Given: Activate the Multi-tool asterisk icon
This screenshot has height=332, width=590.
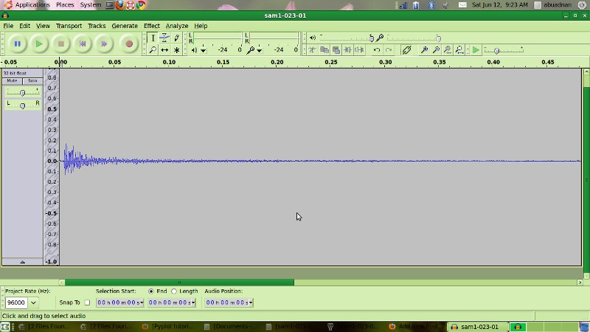Looking at the screenshot, I should point(176,50).
